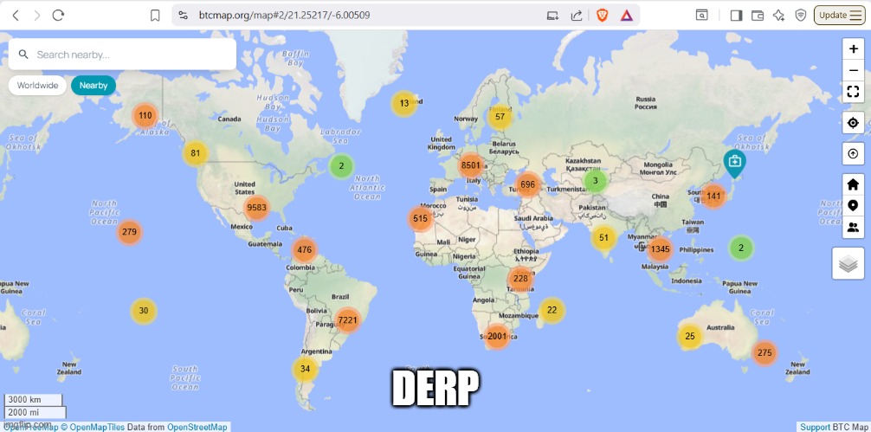Open the OpenStreetMap attribution link
This screenshot has width=871, height=432.
click(x=197, y=427)
